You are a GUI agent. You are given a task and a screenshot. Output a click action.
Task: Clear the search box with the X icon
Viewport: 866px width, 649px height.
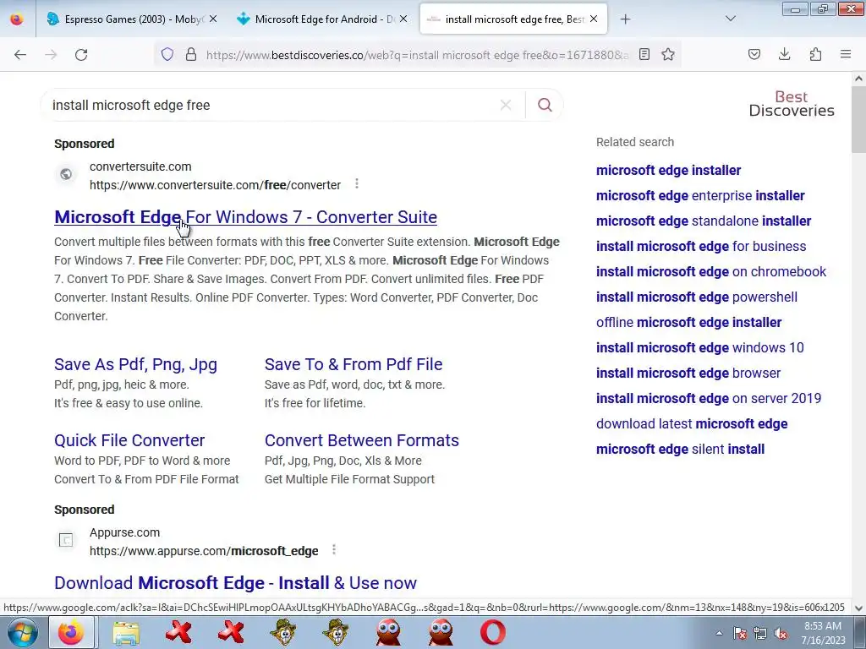(x=506, y=105)
